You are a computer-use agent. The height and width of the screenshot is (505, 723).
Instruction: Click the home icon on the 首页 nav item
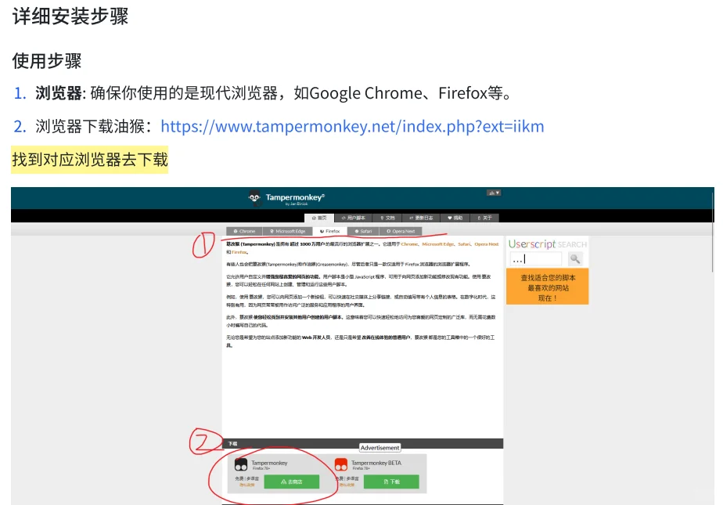(314, 218)
